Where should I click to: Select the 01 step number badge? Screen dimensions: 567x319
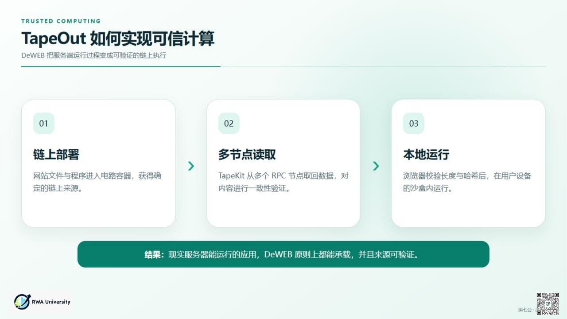pyautogui.click(x=43, y=123)
